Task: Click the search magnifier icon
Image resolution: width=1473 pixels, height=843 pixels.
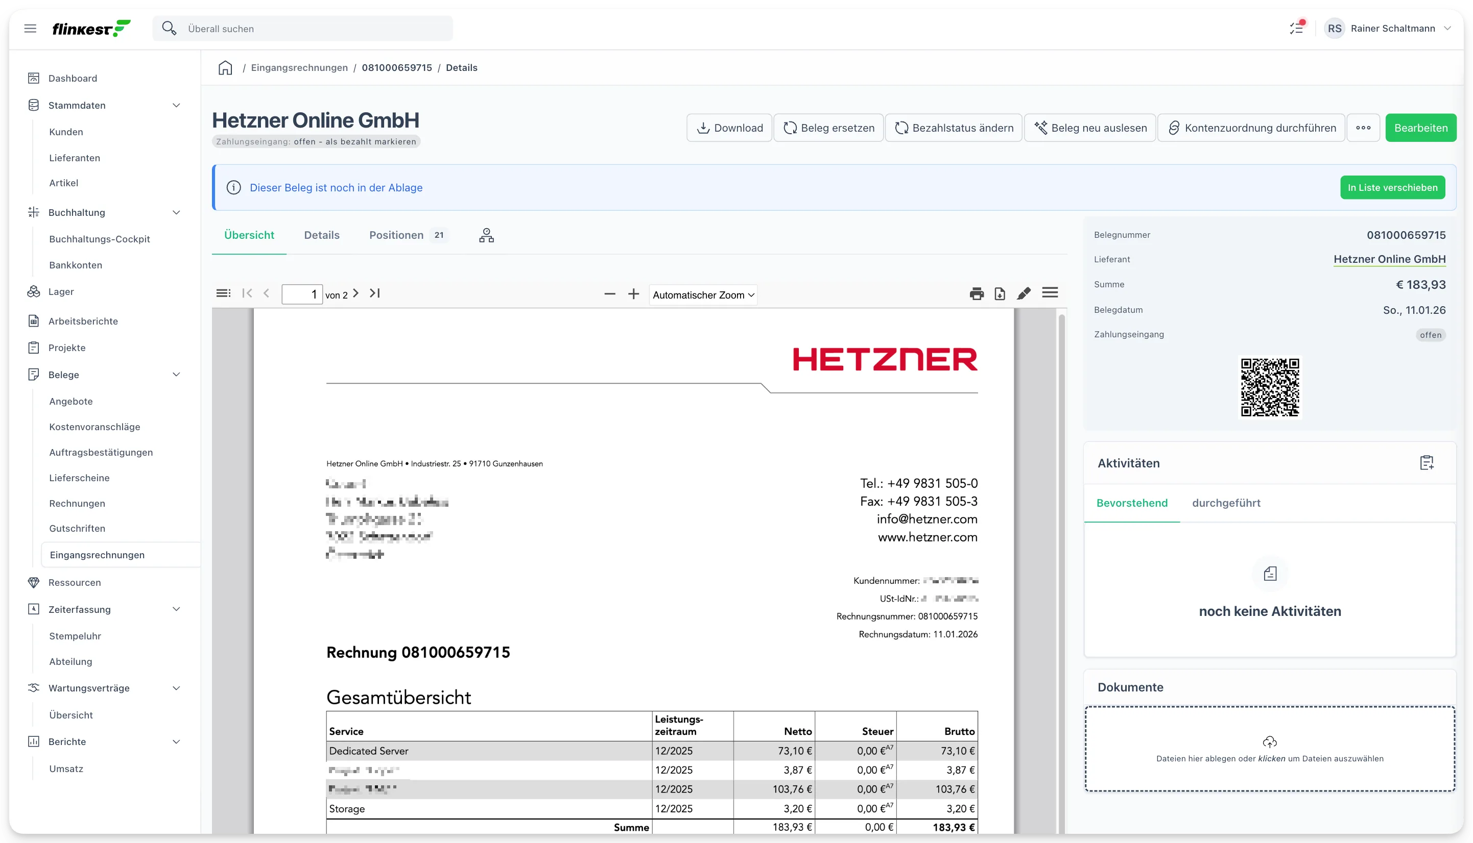Action: pyautogui.click(x=169, y=29)
